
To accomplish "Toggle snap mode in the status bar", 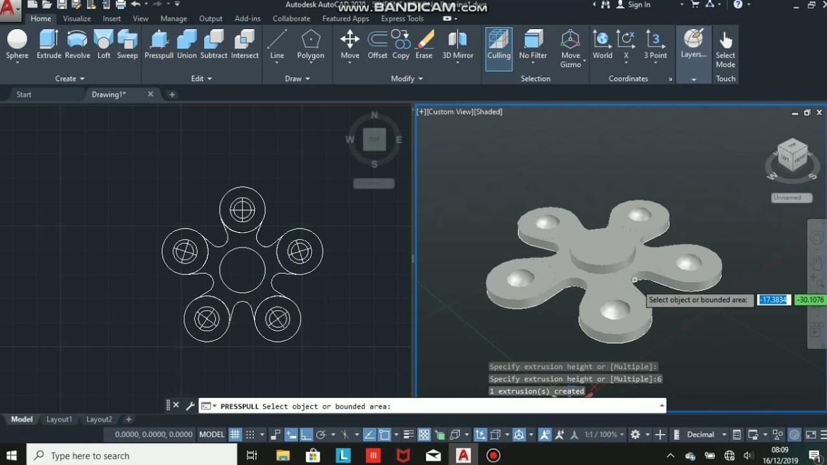I will point(251,435).
